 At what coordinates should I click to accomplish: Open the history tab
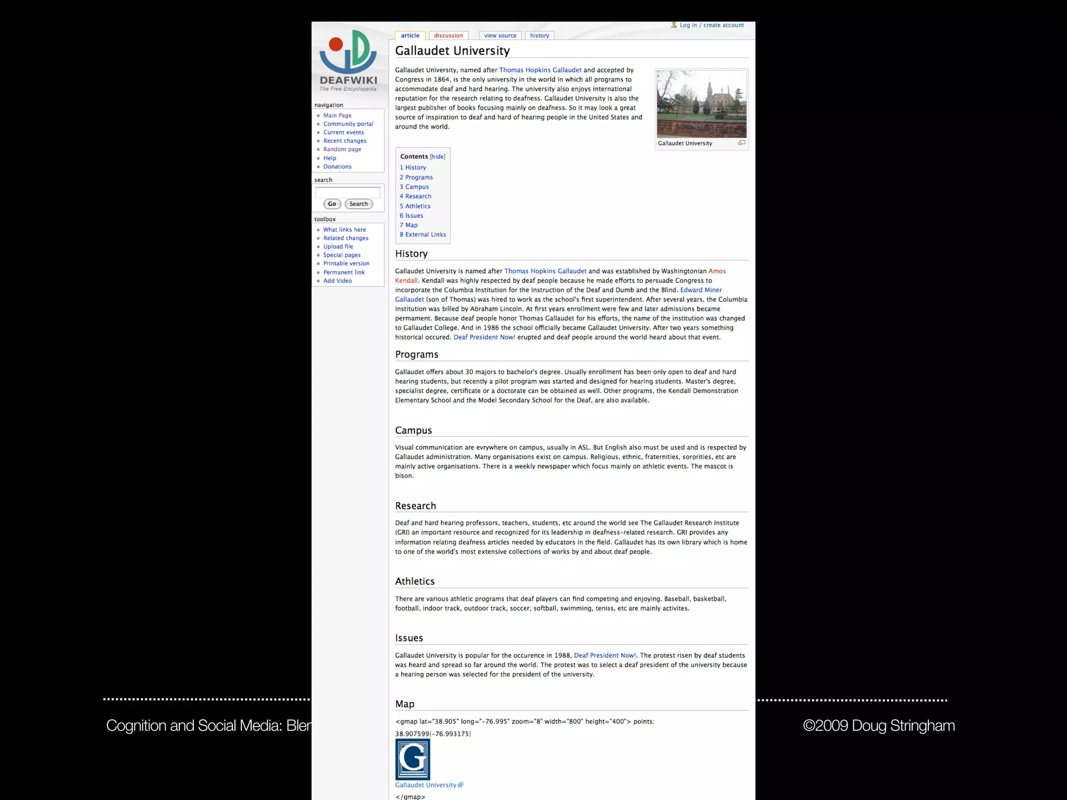[539, 35]
